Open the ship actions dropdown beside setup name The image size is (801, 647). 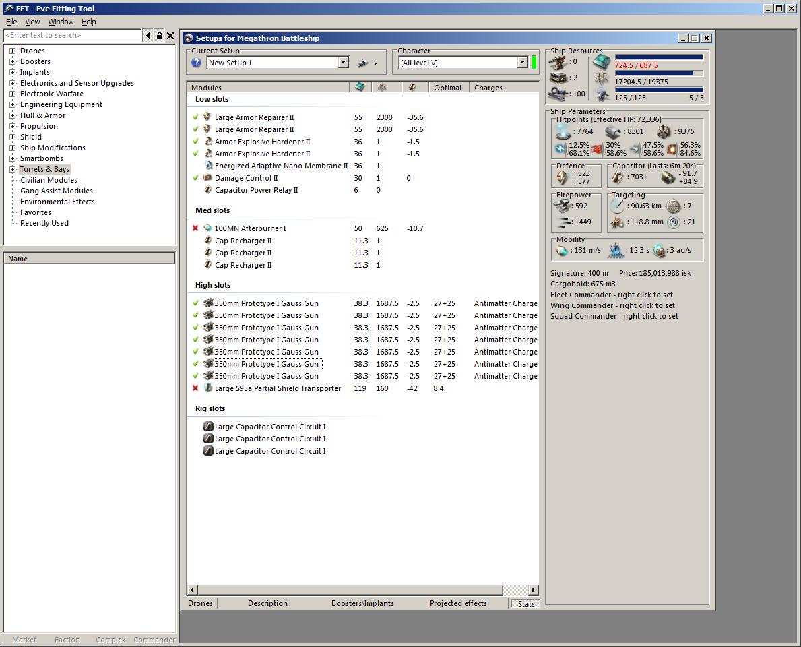click(375, 63)
